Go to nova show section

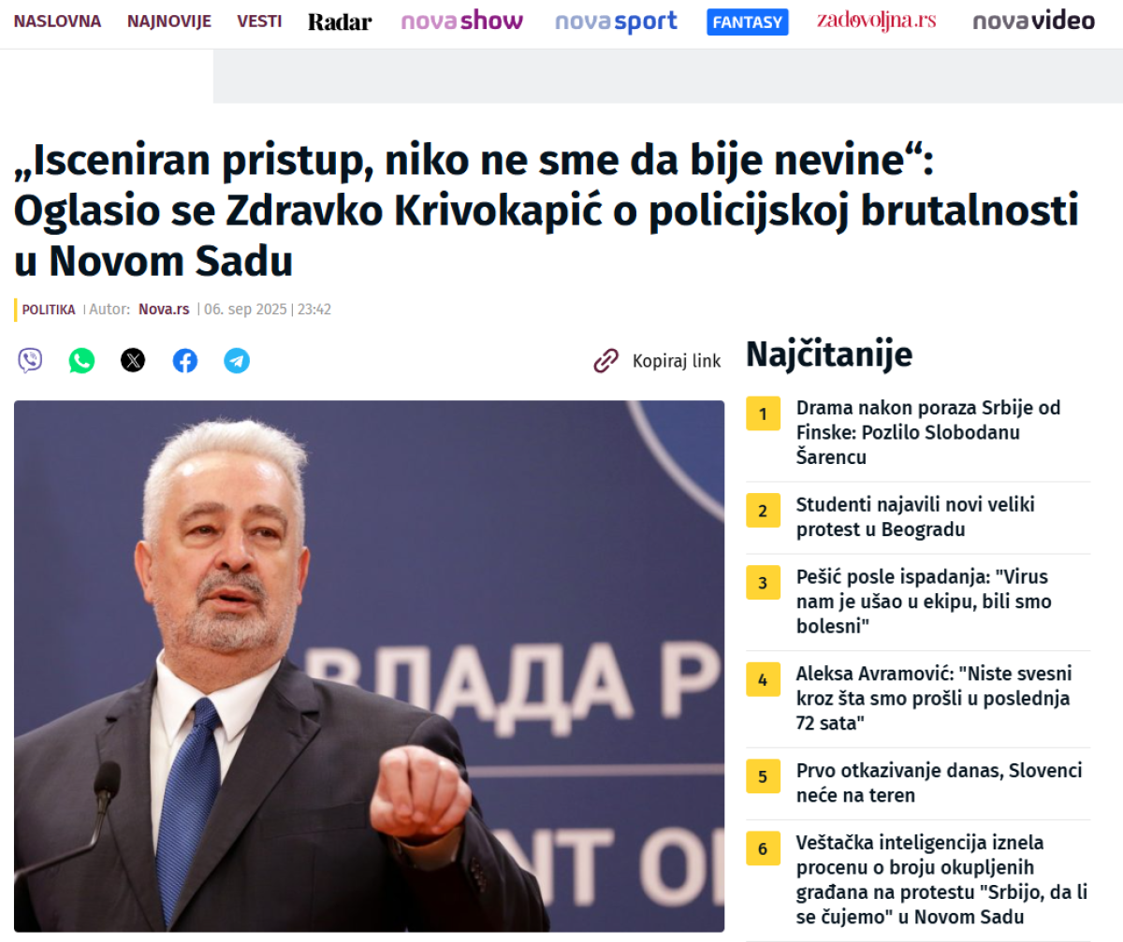[x=461, y=22]
